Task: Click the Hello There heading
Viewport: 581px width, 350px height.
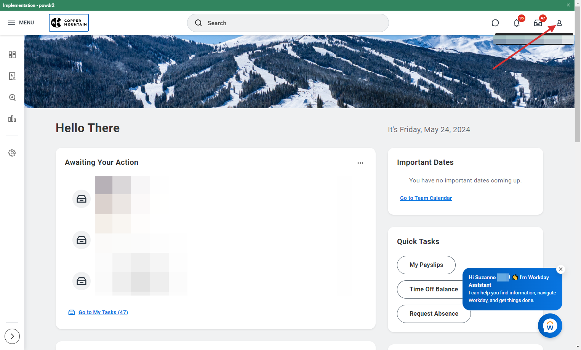Action: tap(88, 128)
